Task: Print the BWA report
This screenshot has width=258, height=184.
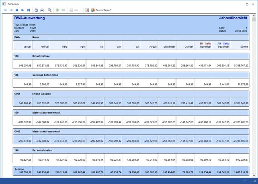Action: [42, 10]
